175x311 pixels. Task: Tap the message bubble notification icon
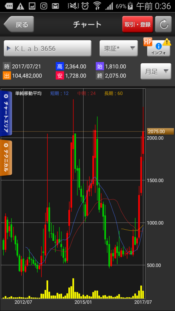pyautogui.click(x=9, y=6)
